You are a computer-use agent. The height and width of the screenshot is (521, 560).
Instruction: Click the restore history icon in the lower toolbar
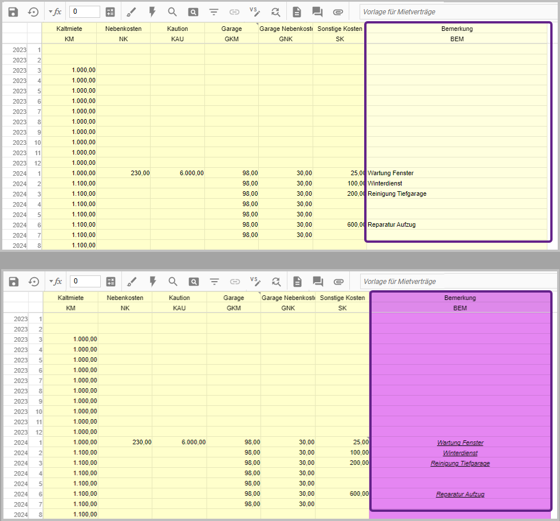coord(34,281)
